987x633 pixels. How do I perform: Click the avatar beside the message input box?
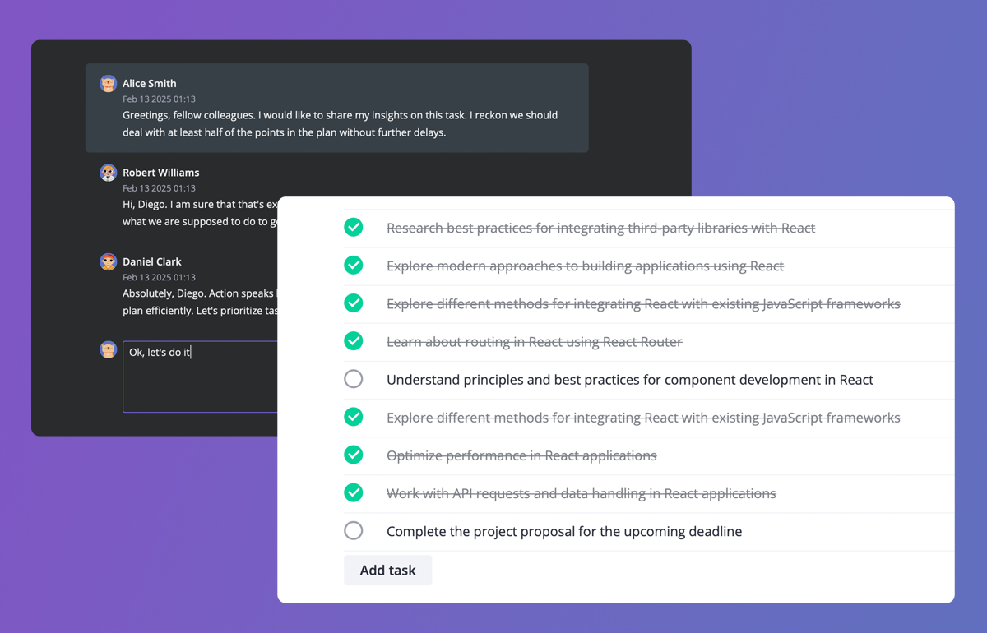(x=108, y=349)
